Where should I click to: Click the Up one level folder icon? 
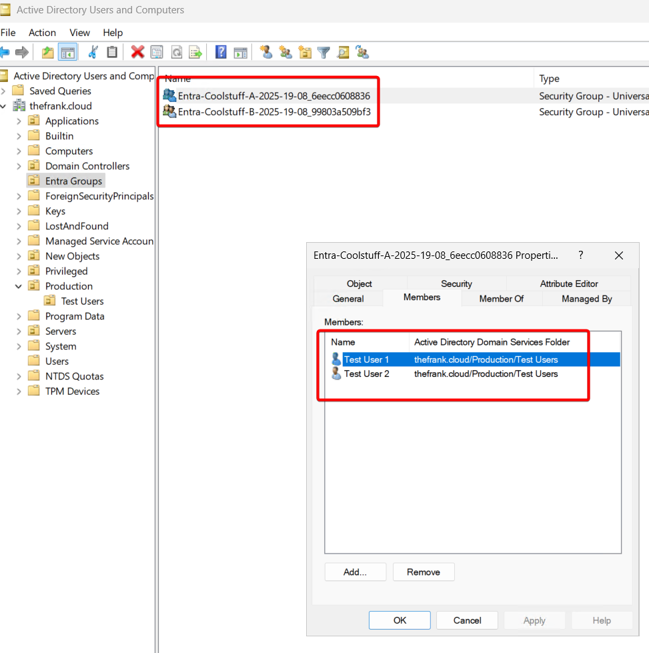click(47, 52)
